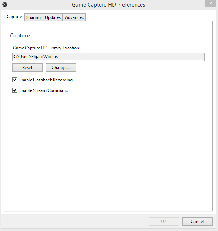Viewport: 218px width, 231px height.
Task: Click the Enable Stream Command label text
Action: pos(44,90)
